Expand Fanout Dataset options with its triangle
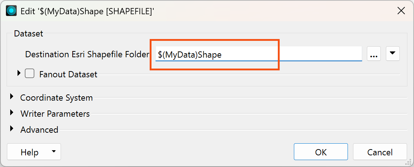This screenshot has height=167, width=414. coord(19,73)
